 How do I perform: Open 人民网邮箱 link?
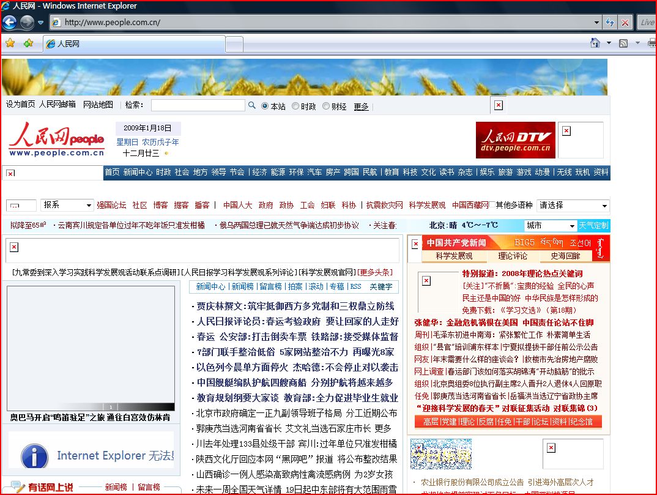[58, 105]
